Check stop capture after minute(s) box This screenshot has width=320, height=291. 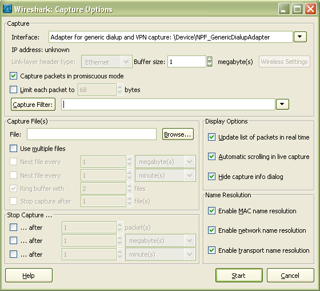(14, 254)
